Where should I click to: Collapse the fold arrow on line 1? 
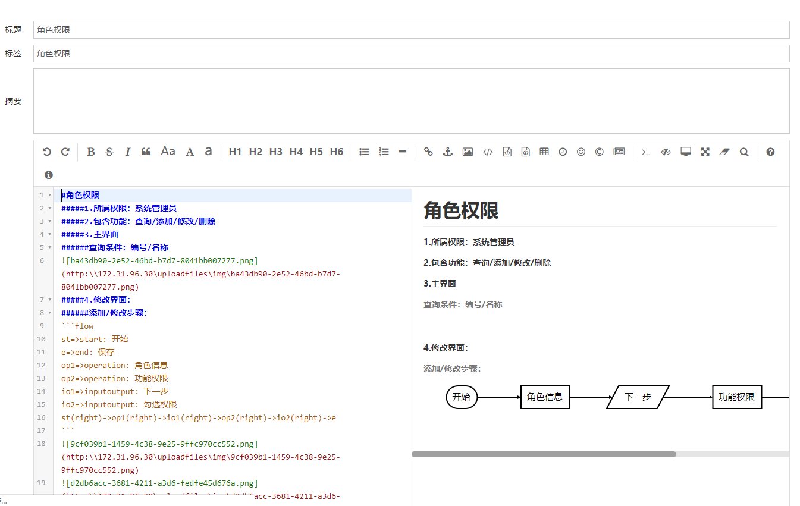(x=50, y=196)
